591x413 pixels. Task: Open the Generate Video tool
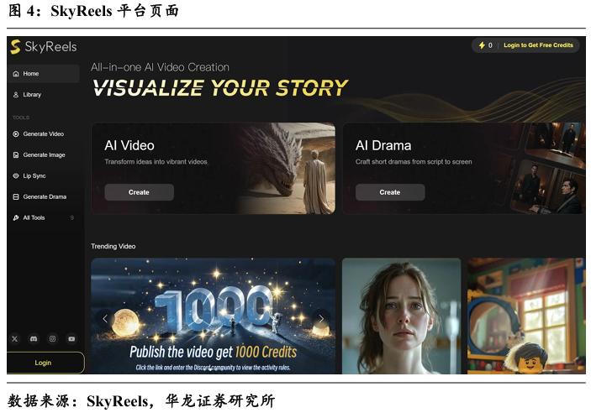point(44,133)
